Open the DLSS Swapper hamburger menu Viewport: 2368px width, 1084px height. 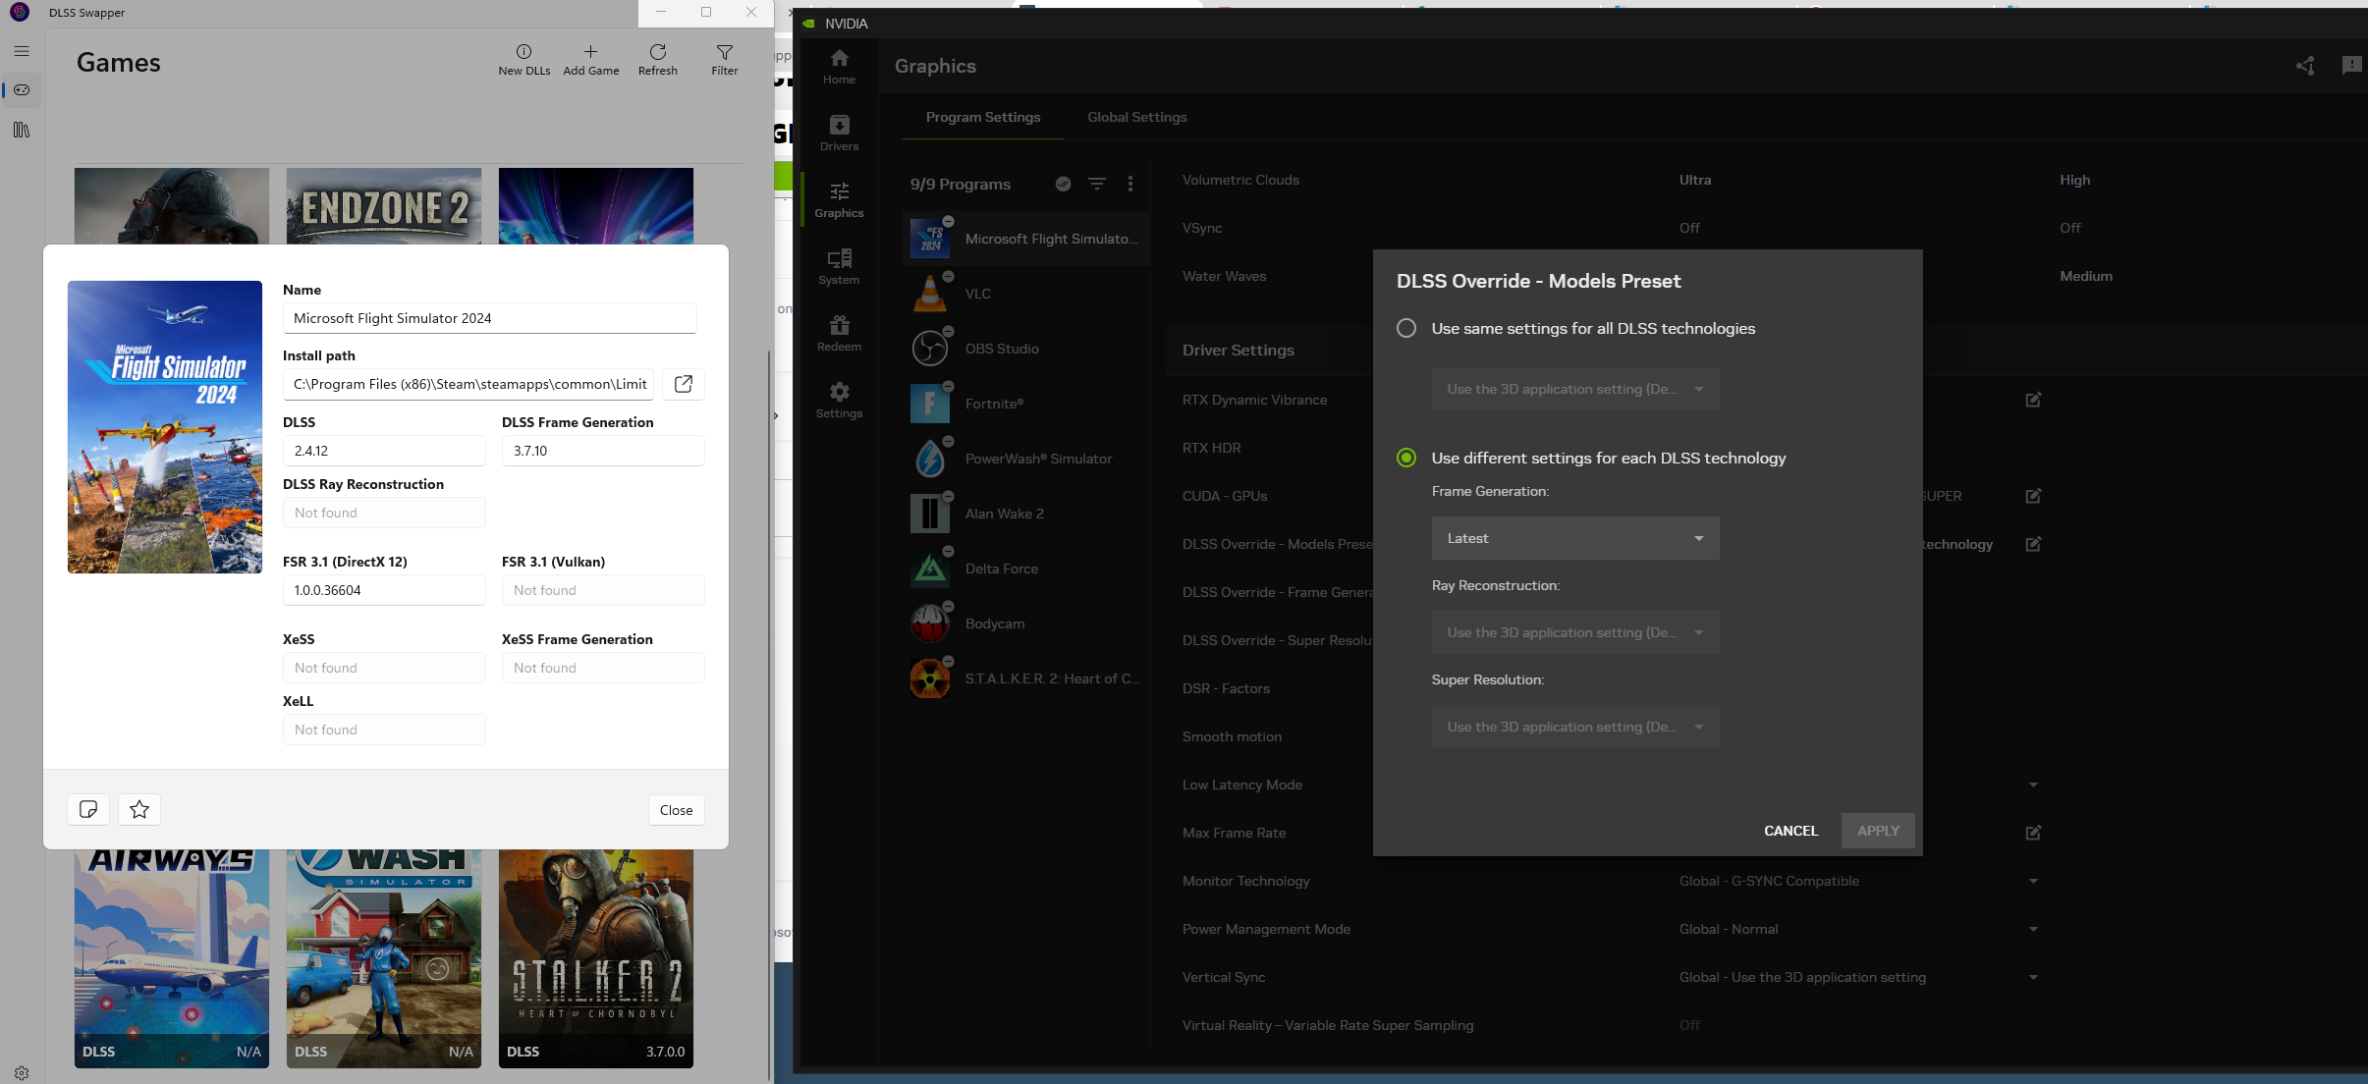[22, 51]
